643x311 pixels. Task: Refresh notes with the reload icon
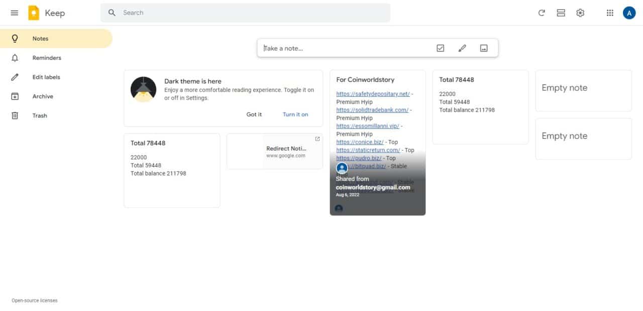coord(542,13)
